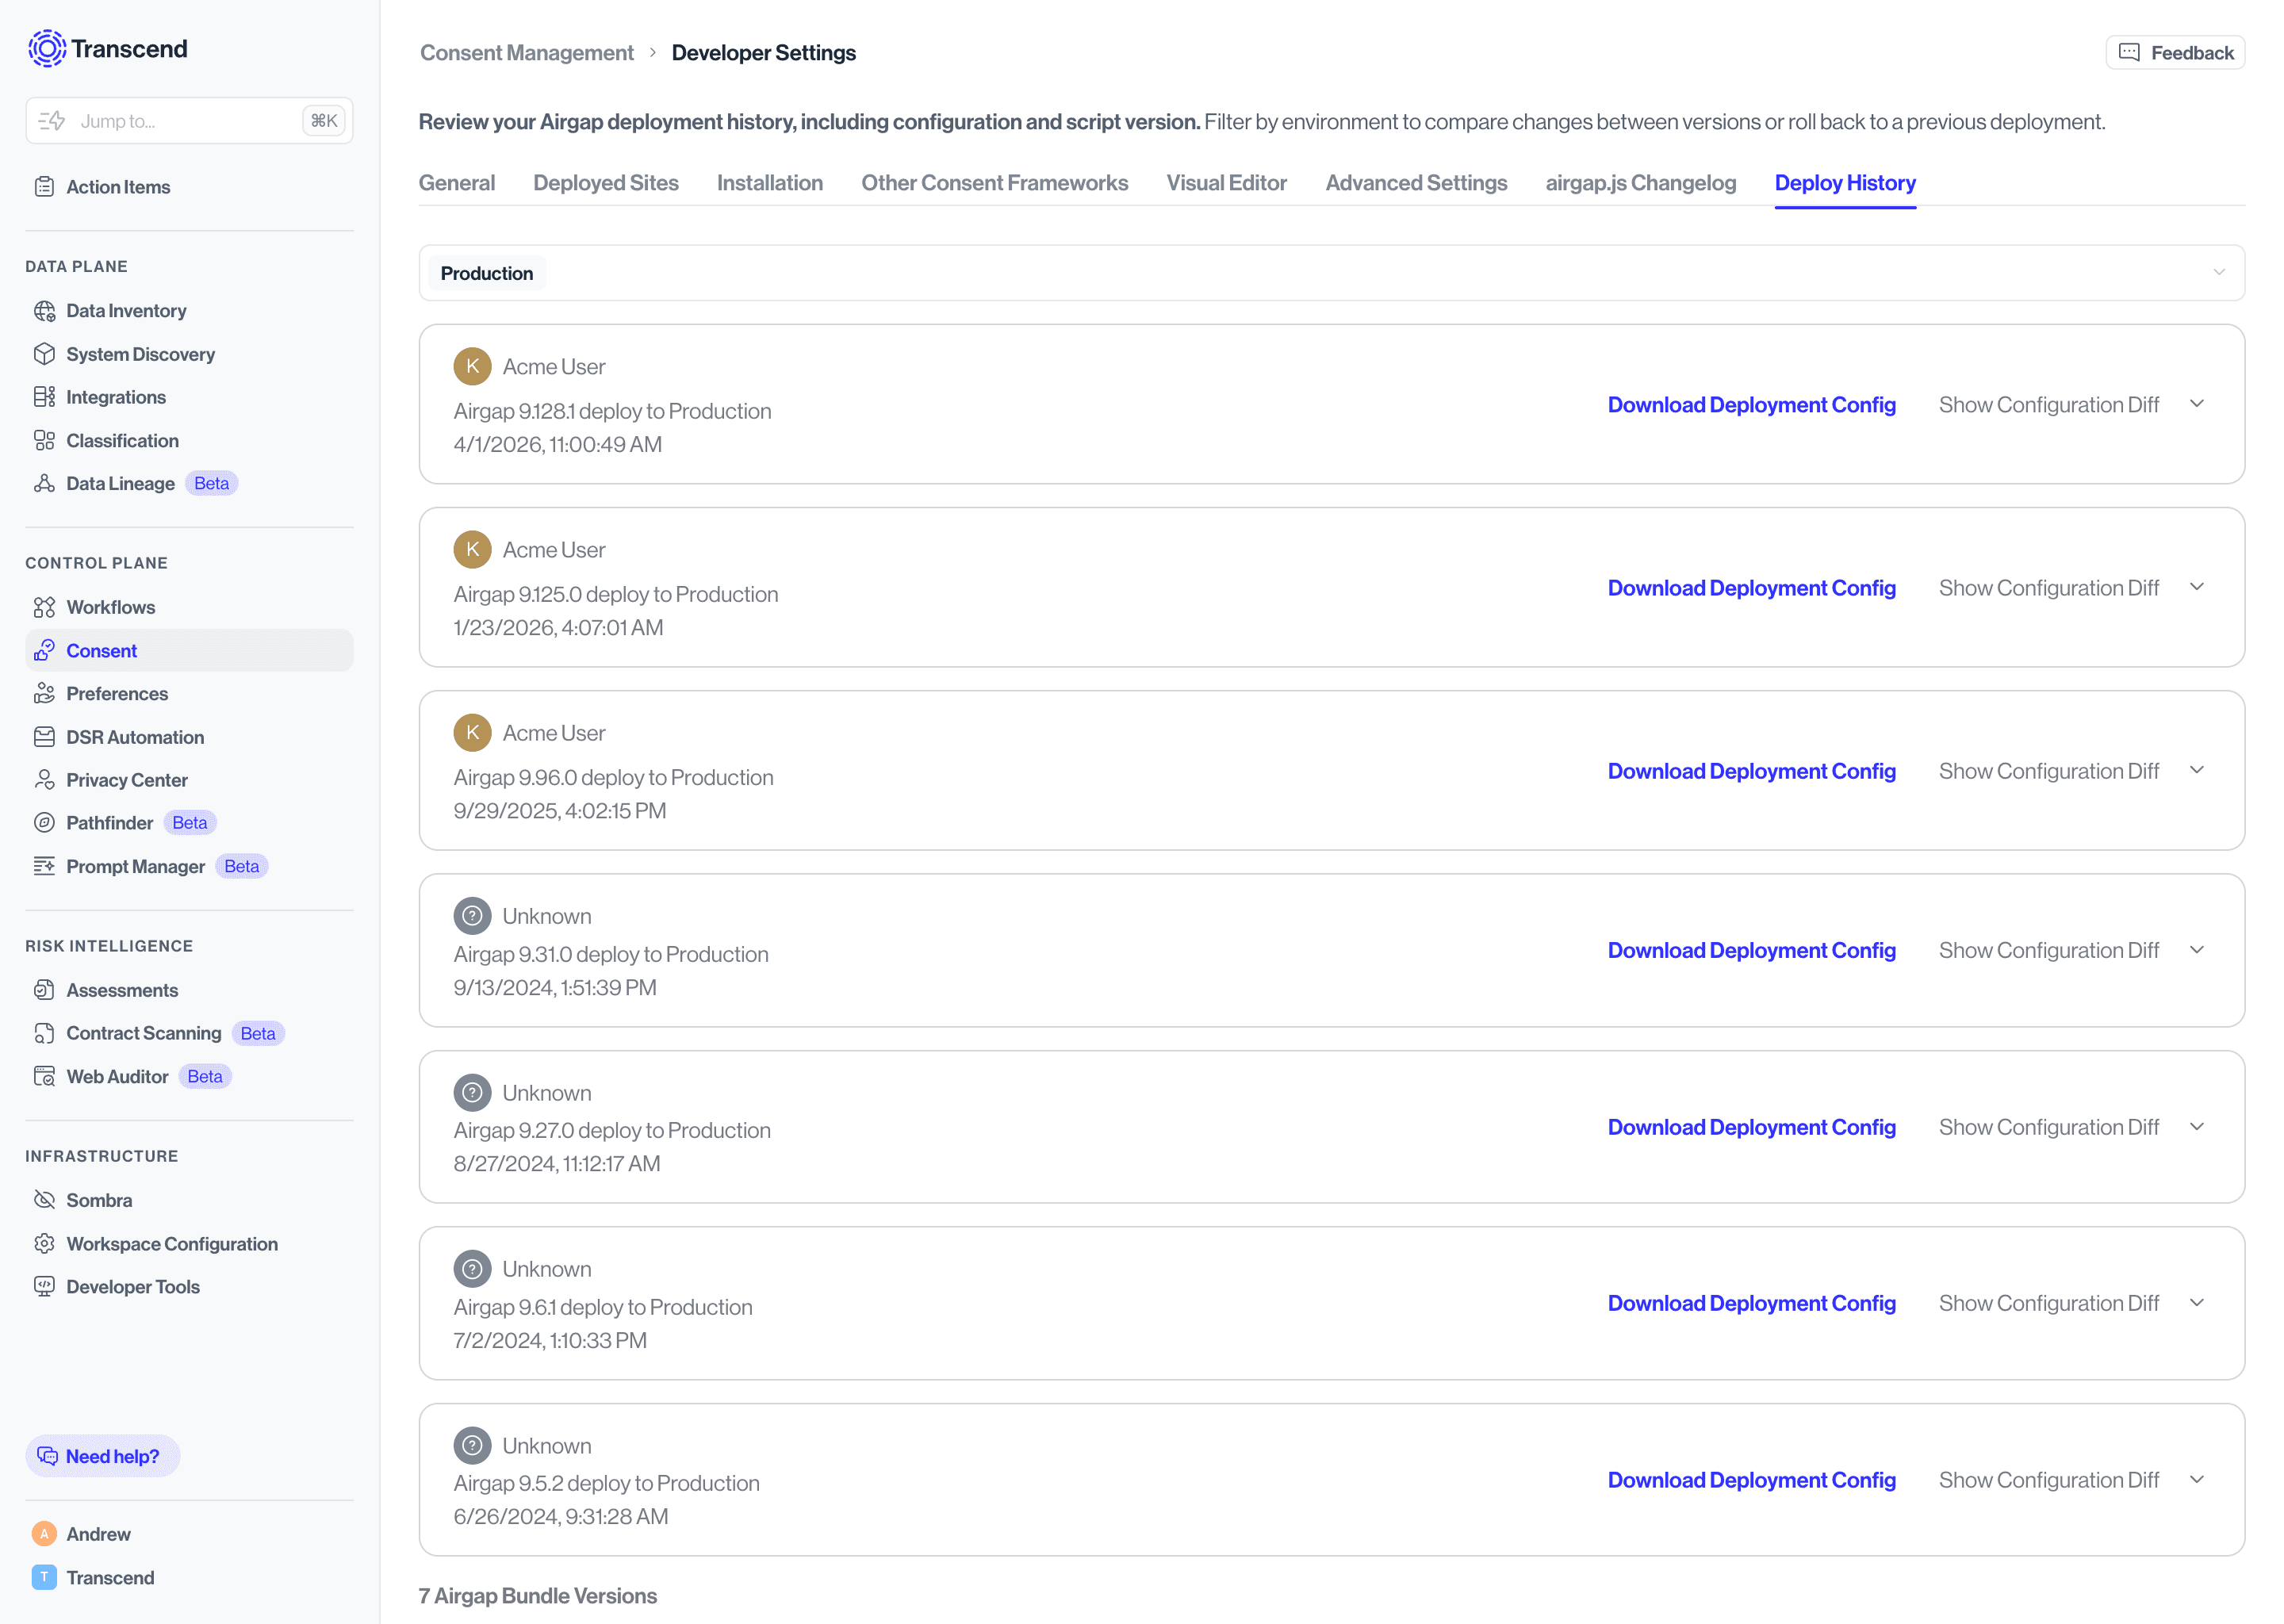Click the Unknown user icon on Airgap 9.31.0

click(472, 916)
